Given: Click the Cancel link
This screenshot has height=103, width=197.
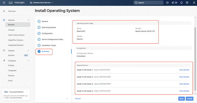Looking at the screenshot, I should pos(78,98).
